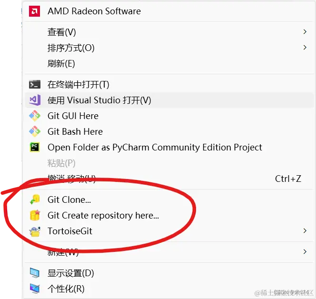Click the Visual Studio purple icon
The width and height of the screenshot is (316, 299).
pos(35,100)
